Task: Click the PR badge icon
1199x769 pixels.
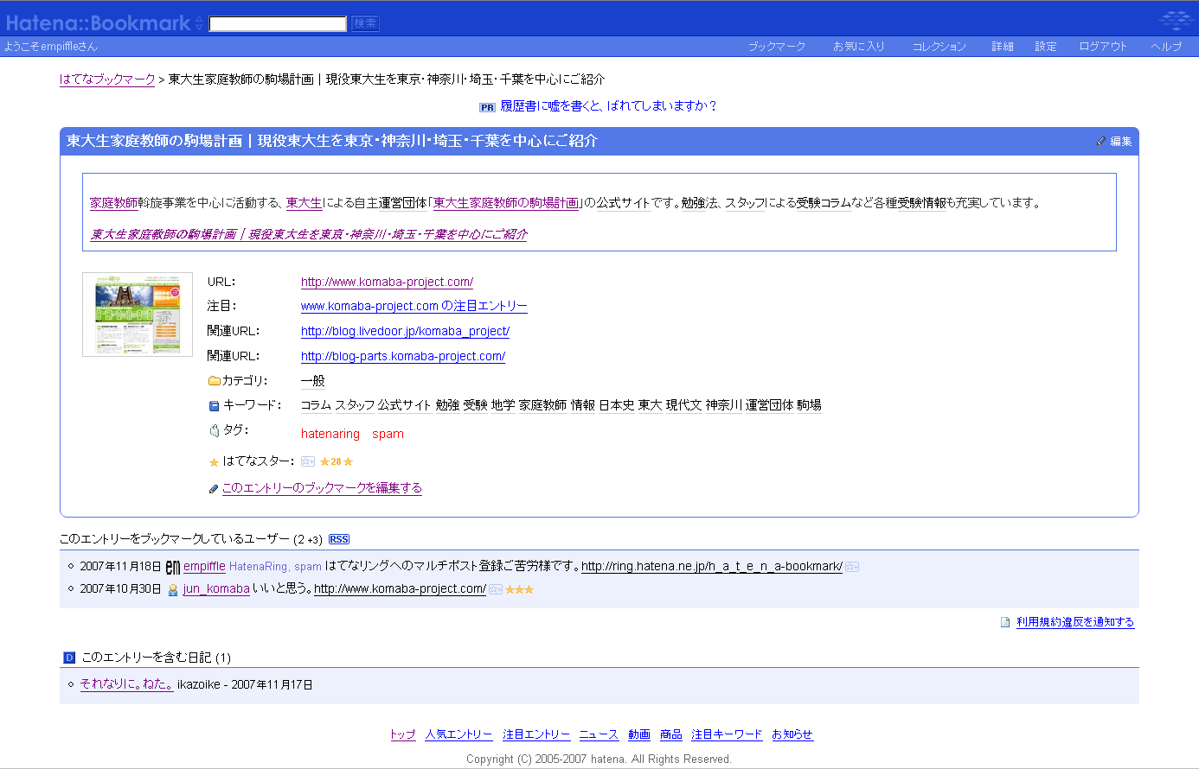Action: pyautogui.click(x=487, y=107)
